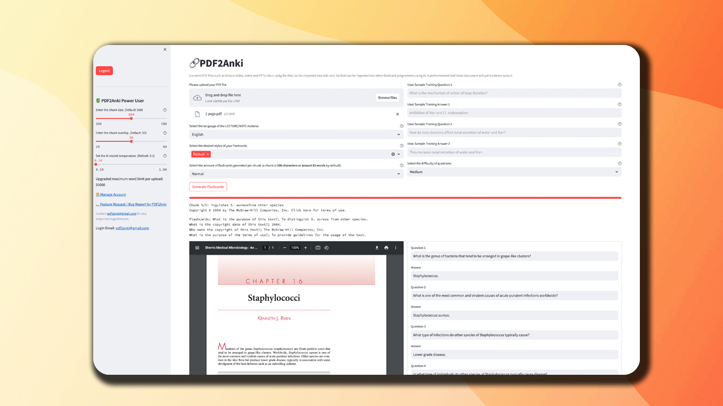Image resolution: width=723 pixels, height=406 pixels.
Task: Click the Question 3 flashcard text field
Action: coord(514,335)
